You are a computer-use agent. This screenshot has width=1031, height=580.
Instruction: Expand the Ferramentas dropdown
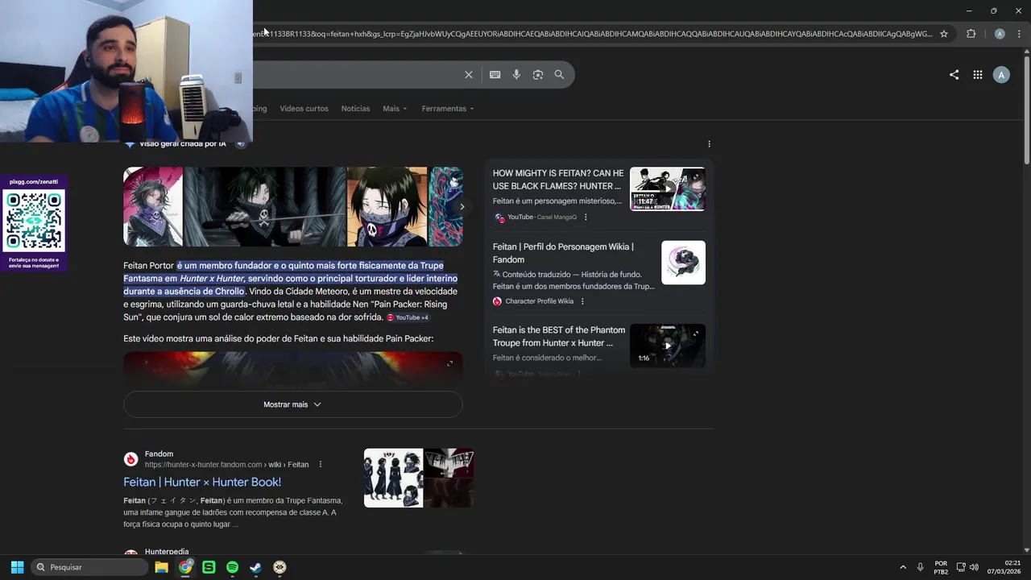click(x=448, y=109)
